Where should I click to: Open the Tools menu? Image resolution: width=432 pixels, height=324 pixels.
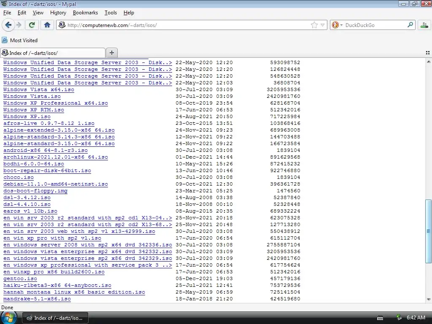(111, 13)
